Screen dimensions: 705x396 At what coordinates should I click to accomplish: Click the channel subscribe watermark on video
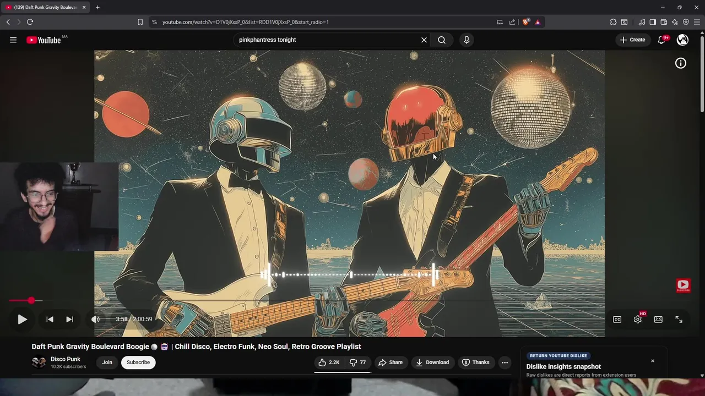pyautogui.click(x=684, y=285)
